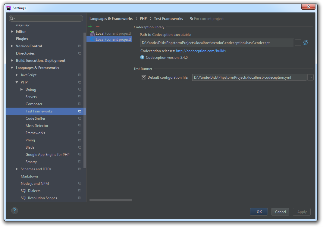This screenshot has height=227, width=323.
Task: Collapse the PHP node
Action: click(x=17, y=82)
